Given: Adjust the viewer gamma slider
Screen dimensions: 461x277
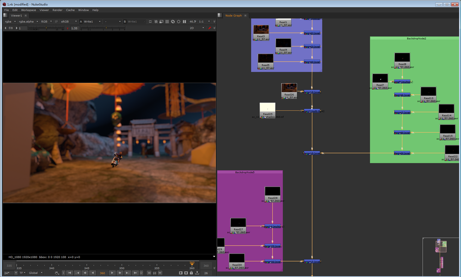Looking at the screenshot, I should coord(103,28).
